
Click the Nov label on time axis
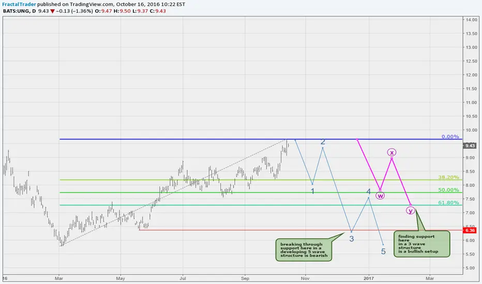(305, 278)
